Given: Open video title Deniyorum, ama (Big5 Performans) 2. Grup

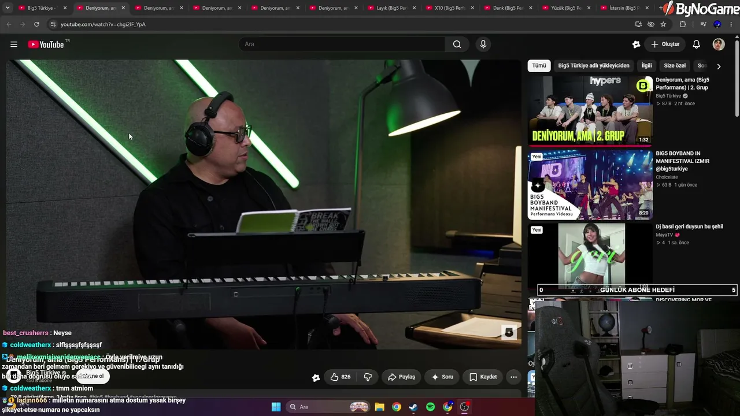Looking at the screenshot, I should coord(682,83).
